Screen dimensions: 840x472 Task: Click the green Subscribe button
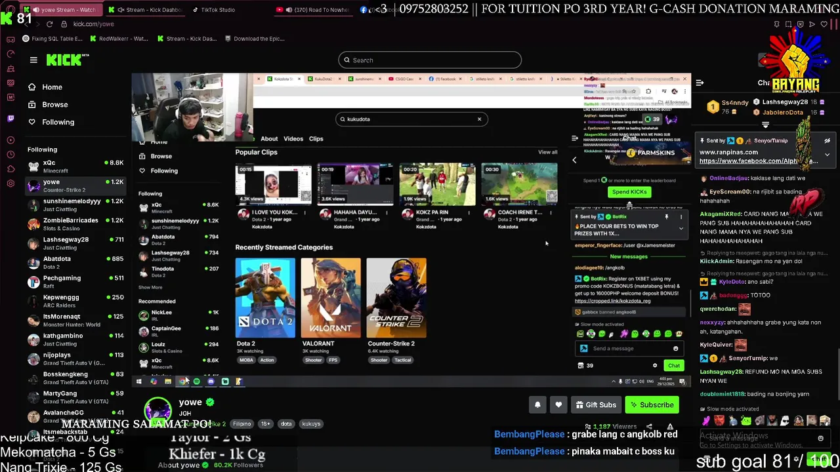click(652, 404)
